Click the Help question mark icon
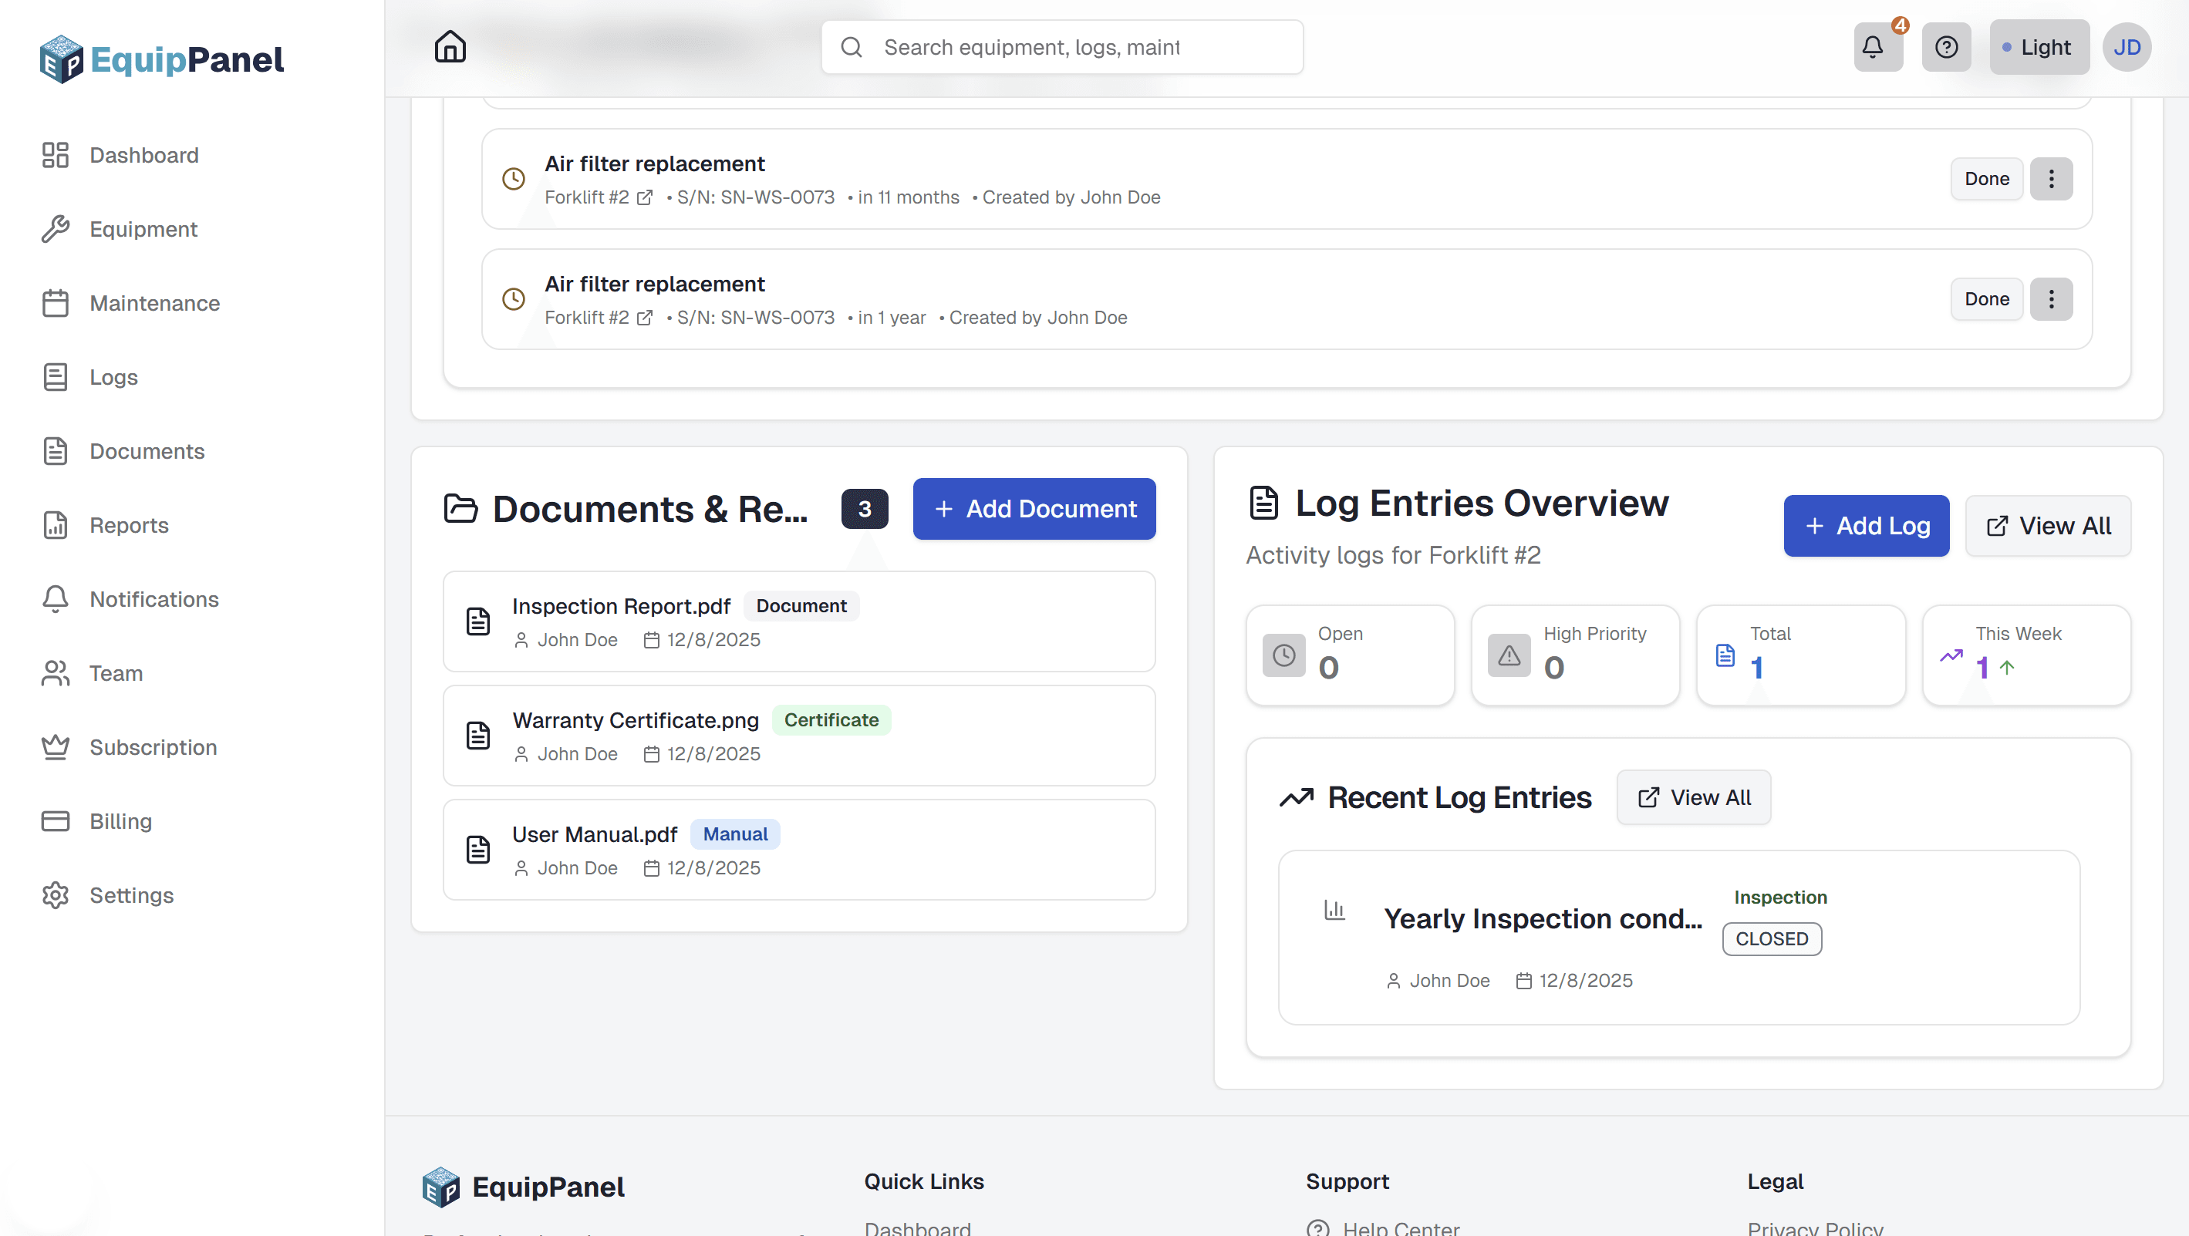This screenshot has width=2189, height=1236. click(1947, 47)
